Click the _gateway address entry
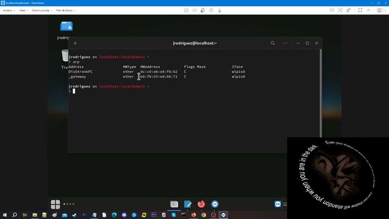This screenshot has width=389, height=219. click(x=77, y=77)
